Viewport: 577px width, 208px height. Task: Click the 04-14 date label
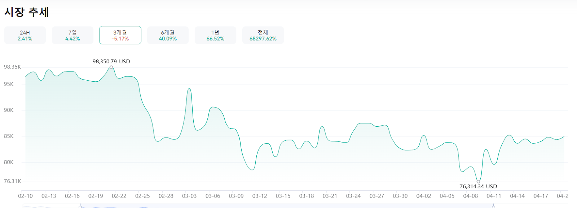517,196
